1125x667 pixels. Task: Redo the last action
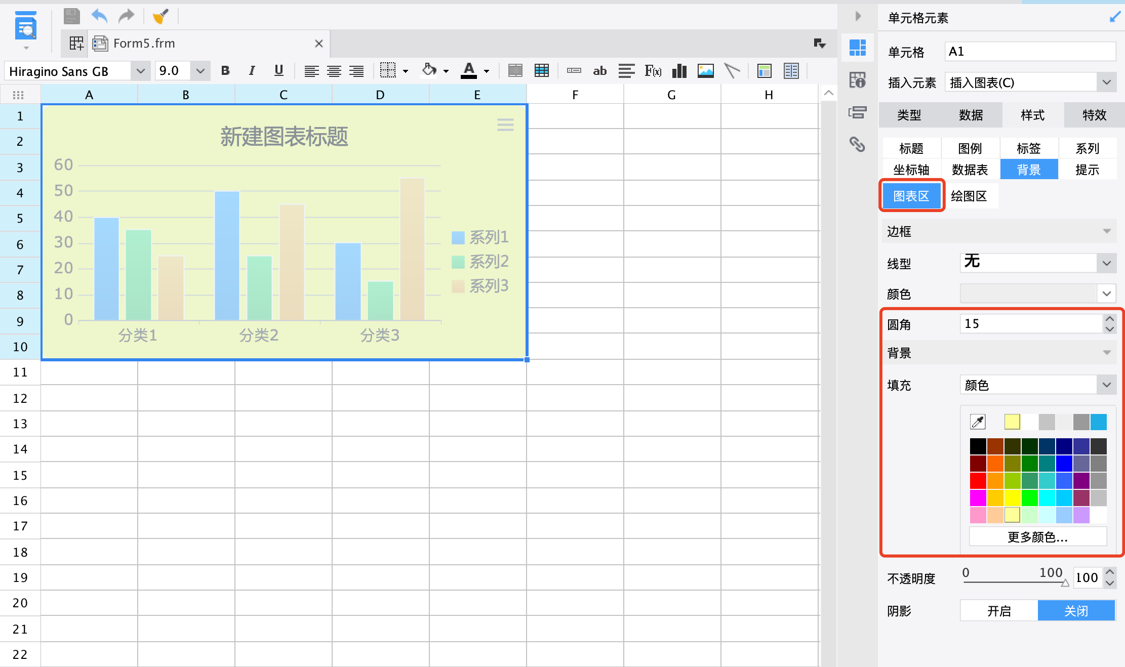(x=126, y=16)
